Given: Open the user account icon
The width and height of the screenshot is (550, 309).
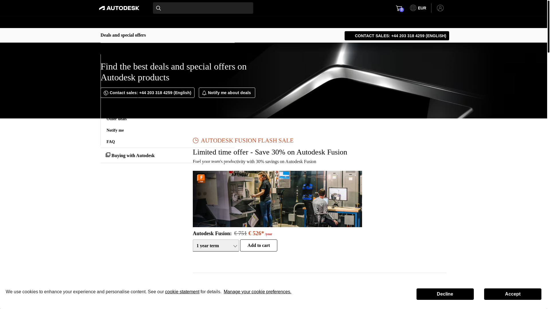Looking at the screenshot, I should [x=440, y=8].
